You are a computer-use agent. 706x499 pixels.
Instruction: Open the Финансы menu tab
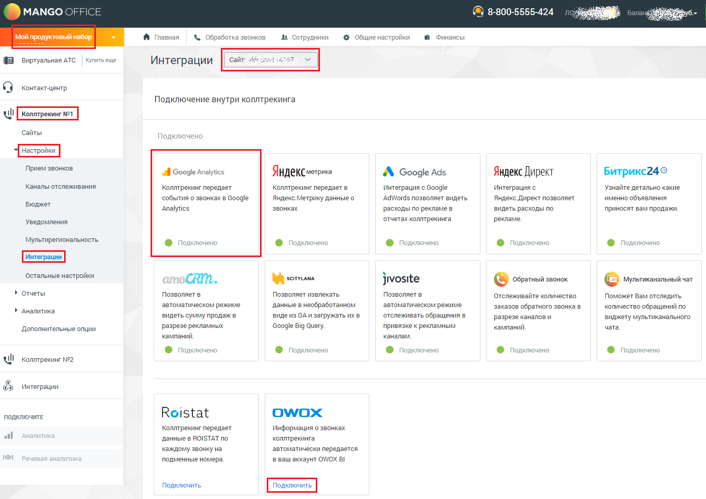coord(444,38)
